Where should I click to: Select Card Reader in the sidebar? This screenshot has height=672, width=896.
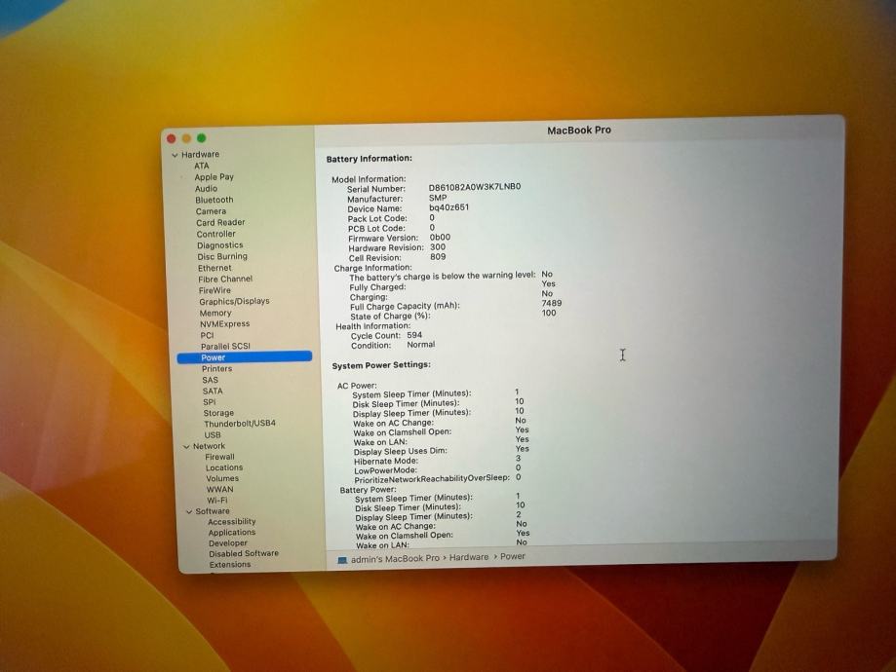[220, 223]
